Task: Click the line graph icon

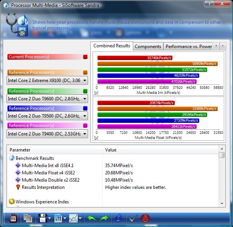Action: pos(73,218)
